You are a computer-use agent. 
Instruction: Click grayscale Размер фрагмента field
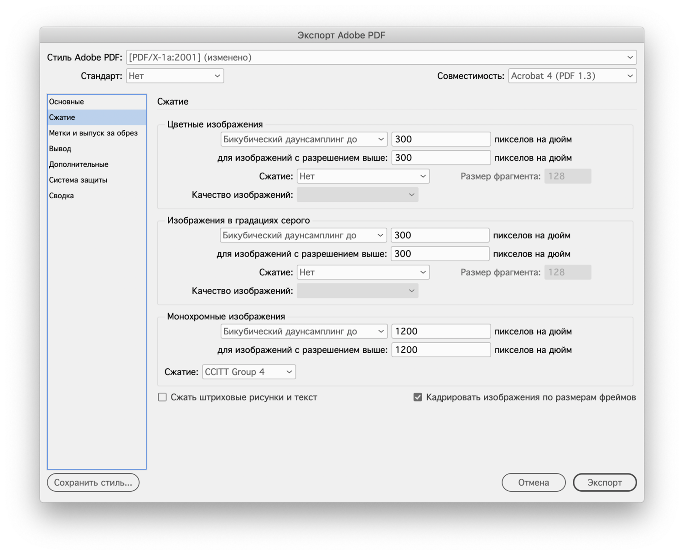[x=568, y=272]
